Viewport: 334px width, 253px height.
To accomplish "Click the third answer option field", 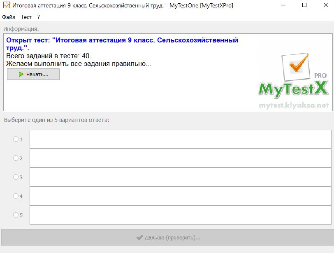I will click(181, 177).
